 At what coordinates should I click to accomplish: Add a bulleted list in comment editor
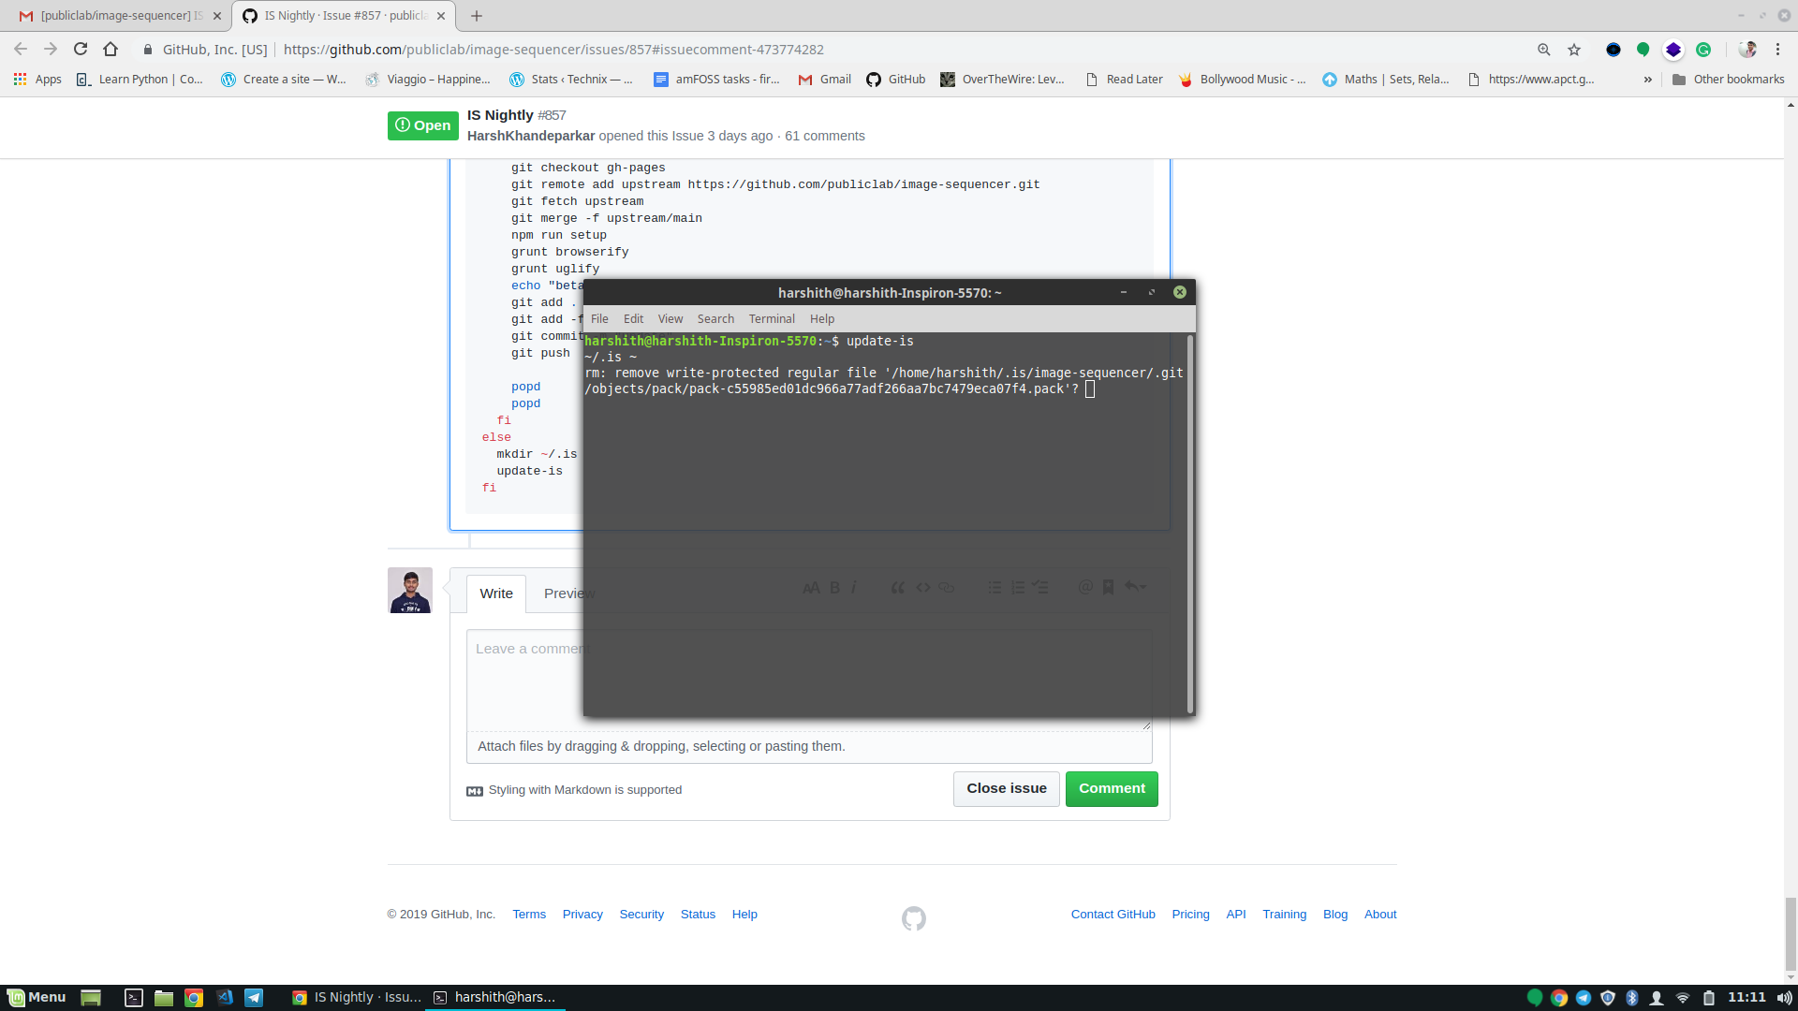(x=995, y=588)
